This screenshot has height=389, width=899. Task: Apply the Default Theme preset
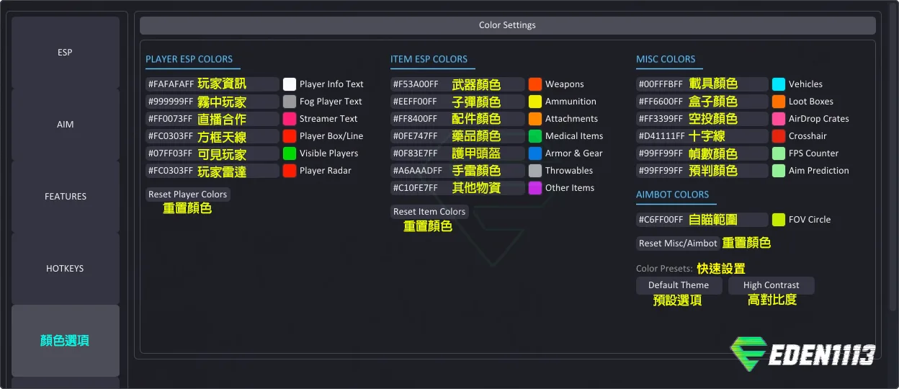679,285
